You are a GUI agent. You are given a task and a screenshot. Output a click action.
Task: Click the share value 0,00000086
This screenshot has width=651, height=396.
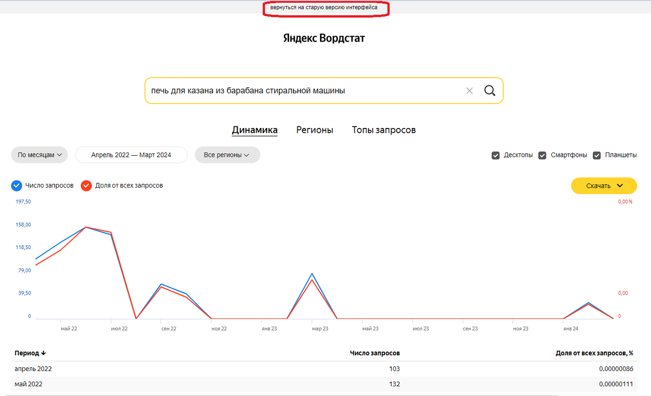click(x=616, y=369)
